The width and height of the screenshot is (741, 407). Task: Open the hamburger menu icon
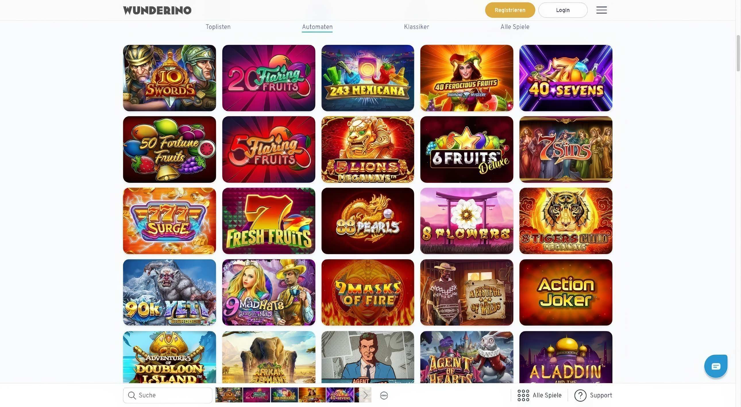coord(601,10)
